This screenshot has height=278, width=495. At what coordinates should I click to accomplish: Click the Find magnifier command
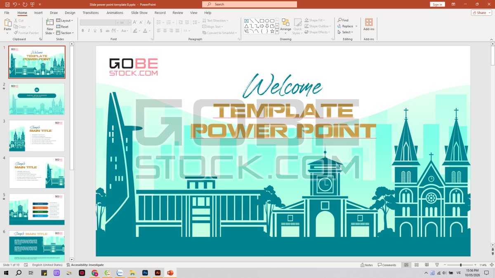pyautogui.click(x=343, y=20)
